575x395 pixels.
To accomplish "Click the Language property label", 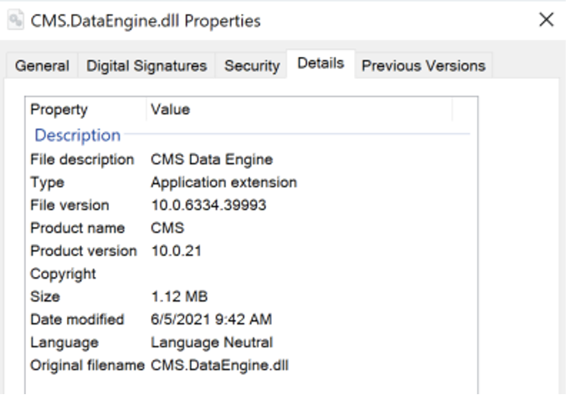I will pos(64,343).
